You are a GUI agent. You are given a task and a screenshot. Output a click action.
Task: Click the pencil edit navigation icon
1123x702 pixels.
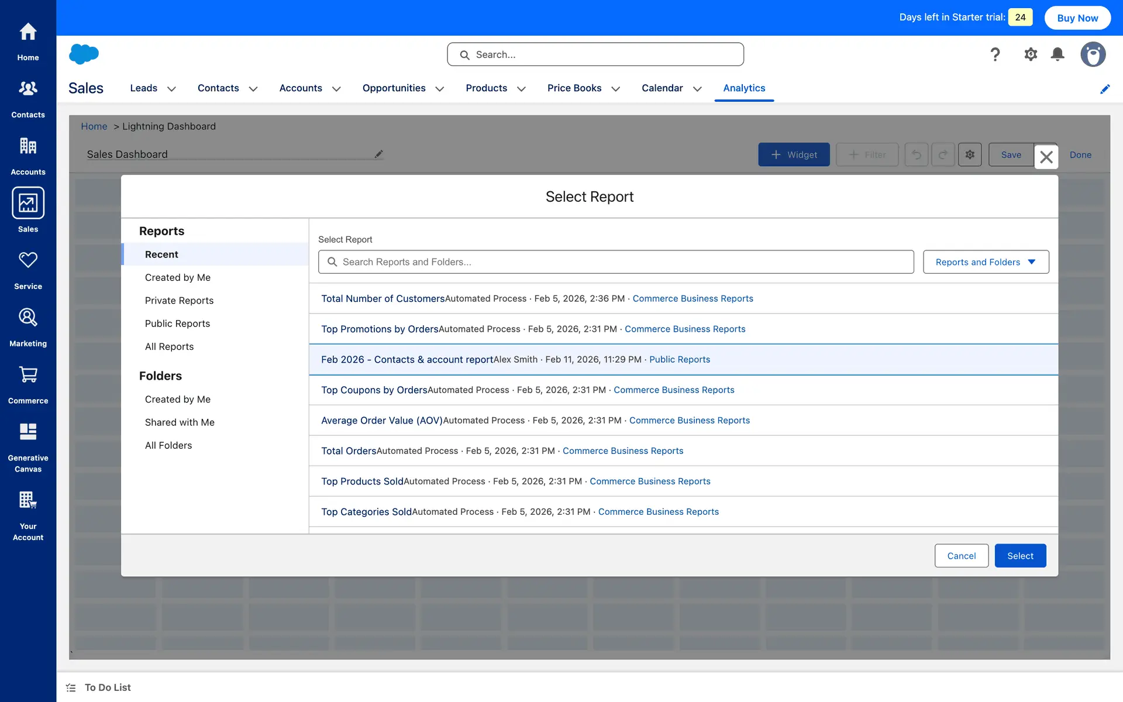pos(1104,89)
